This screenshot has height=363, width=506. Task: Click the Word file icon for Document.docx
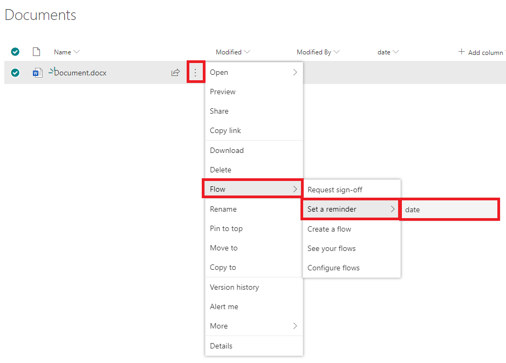coord(37,73)
